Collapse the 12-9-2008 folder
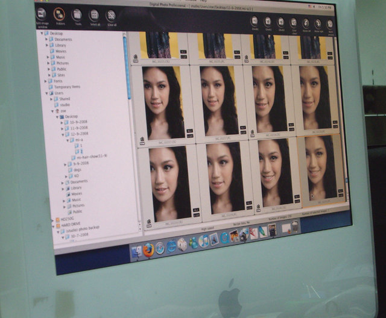Screen dimensions: 386x318 [x=62, y=133]
